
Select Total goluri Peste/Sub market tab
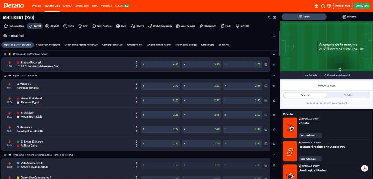(48, 45)
